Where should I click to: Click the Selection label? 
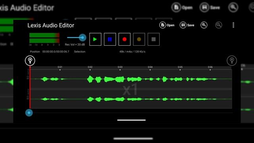click(x=79, y=52)
